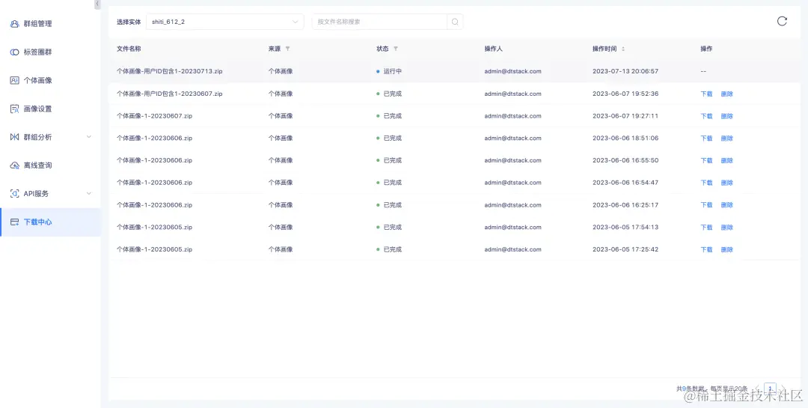
Task: Filter by 状态 column funnel icon
Action: [396, 49]
